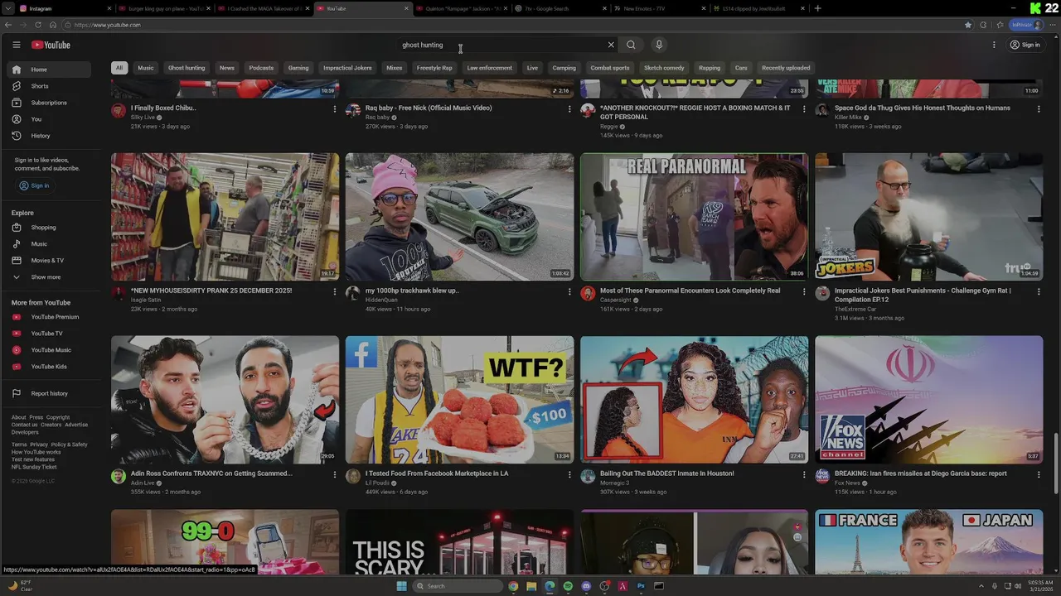
Task: Open the Fox News Iran missiles thumbnail
Action: pyautogui.click(x=928, y=400)
